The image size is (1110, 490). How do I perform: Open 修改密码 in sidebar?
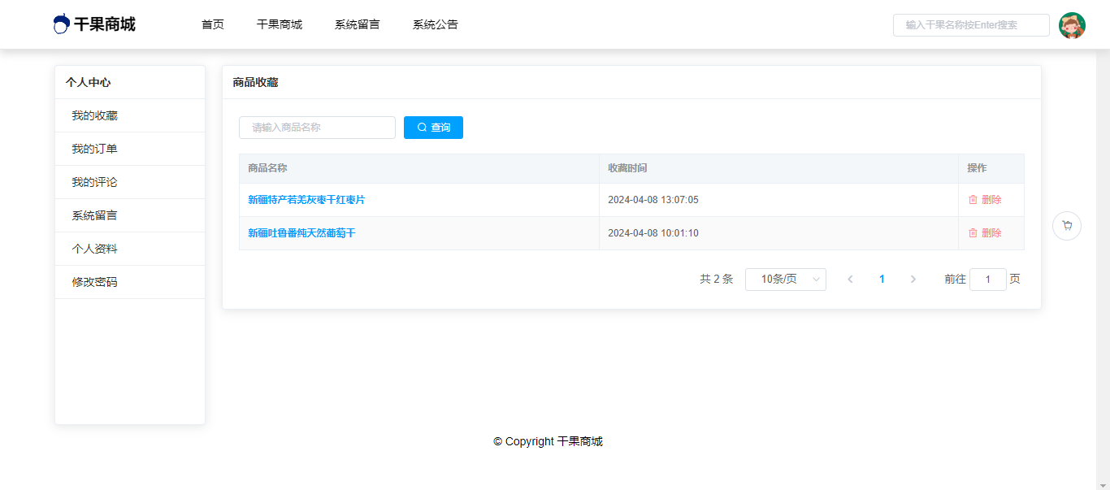[94, 283]
